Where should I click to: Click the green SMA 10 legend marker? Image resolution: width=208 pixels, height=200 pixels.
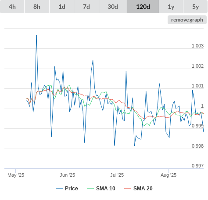(x=90, y=189)
